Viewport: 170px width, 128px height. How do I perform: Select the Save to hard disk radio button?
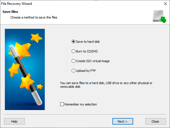click(73, 42)
